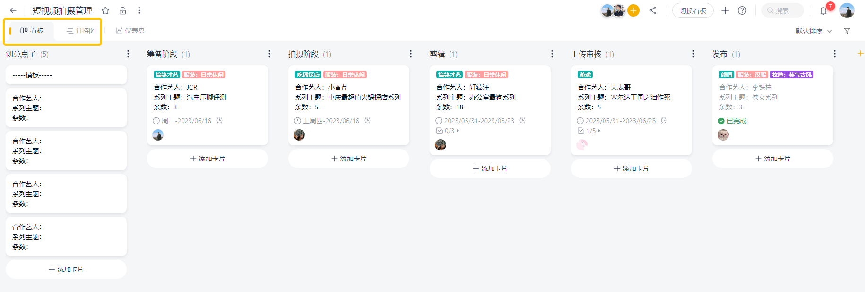865x292 pixels.
Task: Click the 搜索 search field
Action: coord(782,10)
